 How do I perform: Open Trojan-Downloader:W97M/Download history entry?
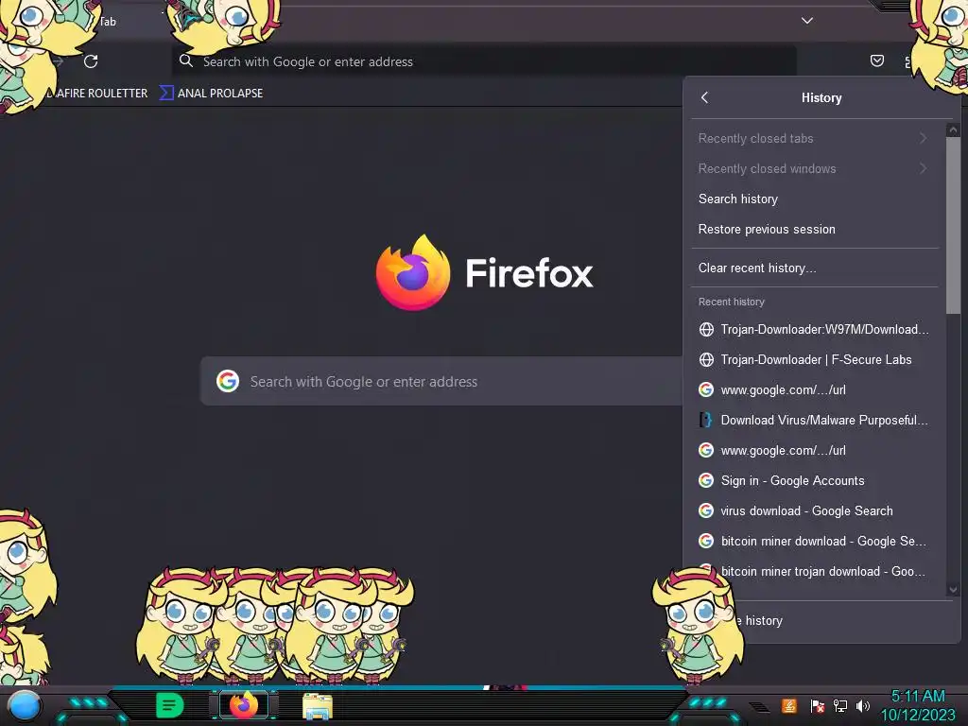[x=814, y=329]
